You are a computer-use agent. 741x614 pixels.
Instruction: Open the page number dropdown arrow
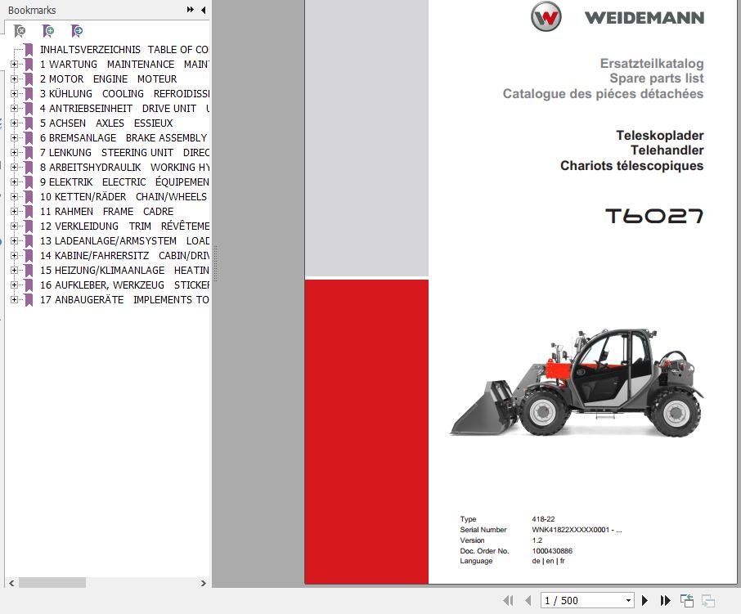click(x=628, y=600)
